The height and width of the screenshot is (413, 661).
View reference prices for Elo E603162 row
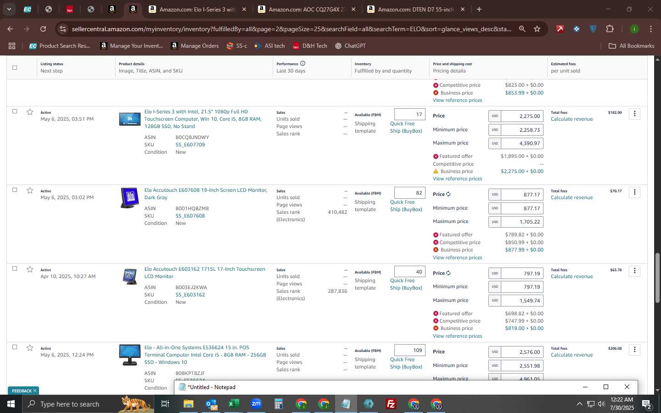[457, 336]
